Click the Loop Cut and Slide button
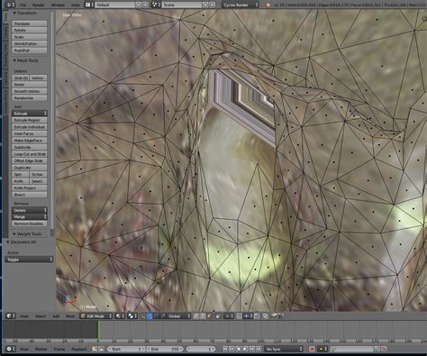The width and height of the screenshot is (427, 356). [x=30, y=154]
